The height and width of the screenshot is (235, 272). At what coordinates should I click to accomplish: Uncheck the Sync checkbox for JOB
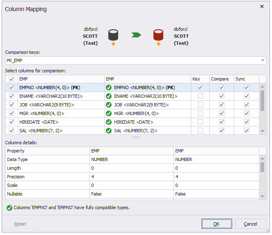tap(247, 105)
